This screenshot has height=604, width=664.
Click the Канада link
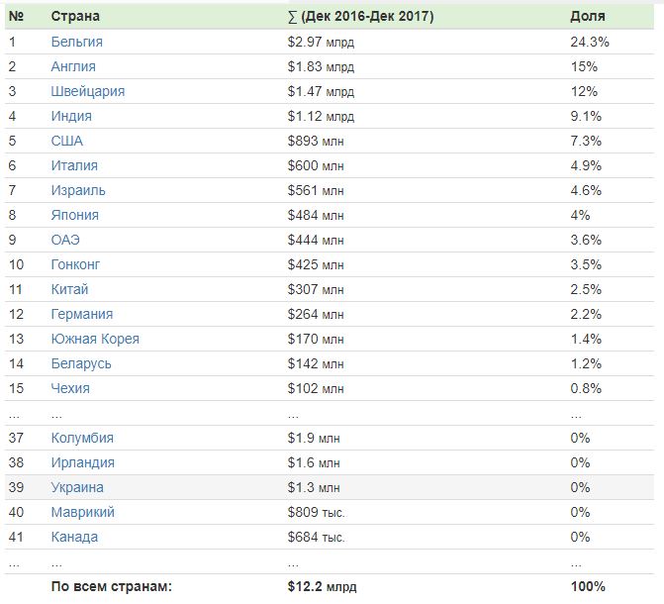(x=74, y=537)
